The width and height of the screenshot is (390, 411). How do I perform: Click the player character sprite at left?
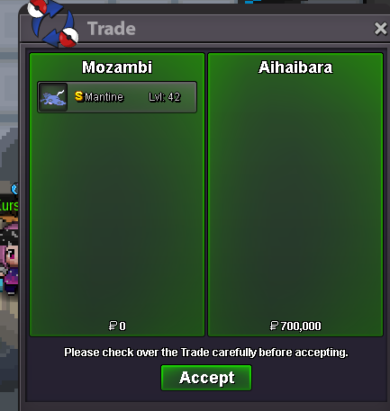(9, 258)
